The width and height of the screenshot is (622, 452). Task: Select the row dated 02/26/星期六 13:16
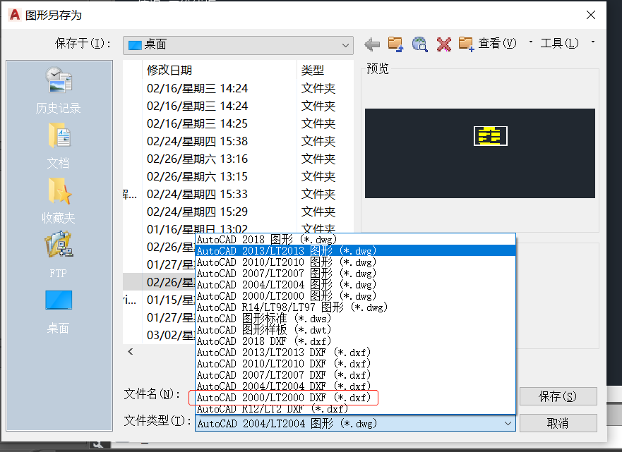pos(238,159)
